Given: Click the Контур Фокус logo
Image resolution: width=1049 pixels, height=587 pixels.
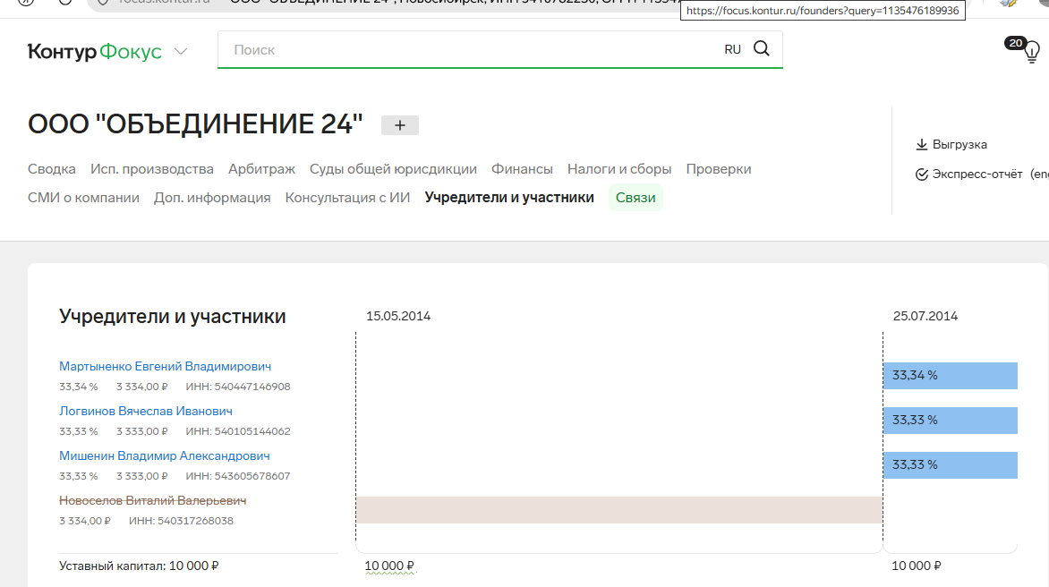Looking at the screenshot, I should [95, 51].
